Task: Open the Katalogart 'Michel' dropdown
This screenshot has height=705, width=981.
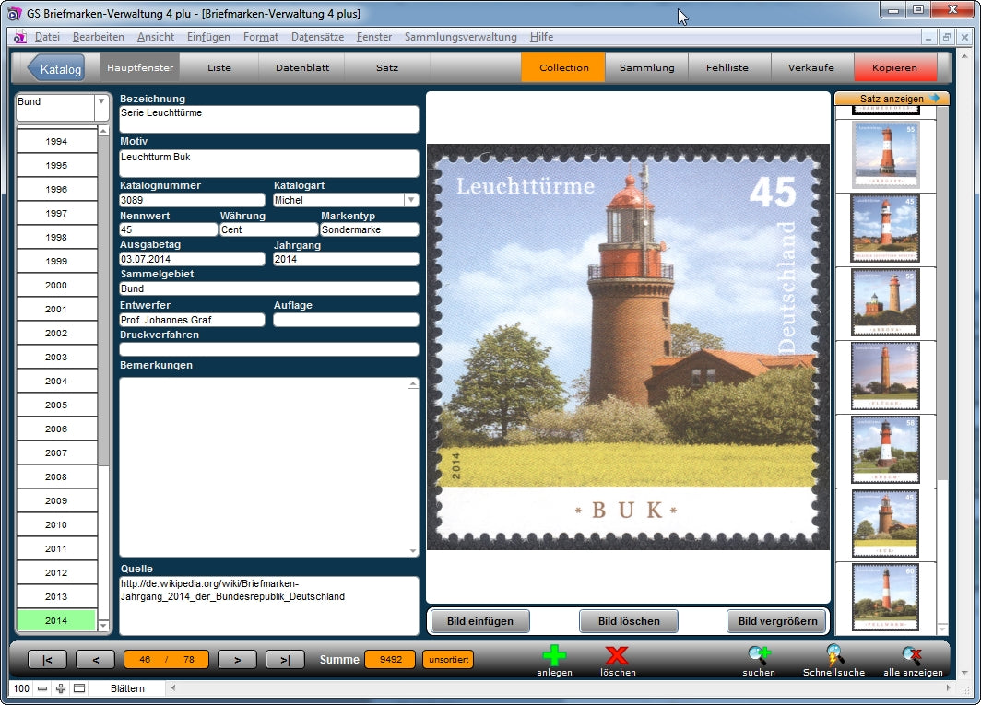Action: pyautogui.click(x=411, y=200)
